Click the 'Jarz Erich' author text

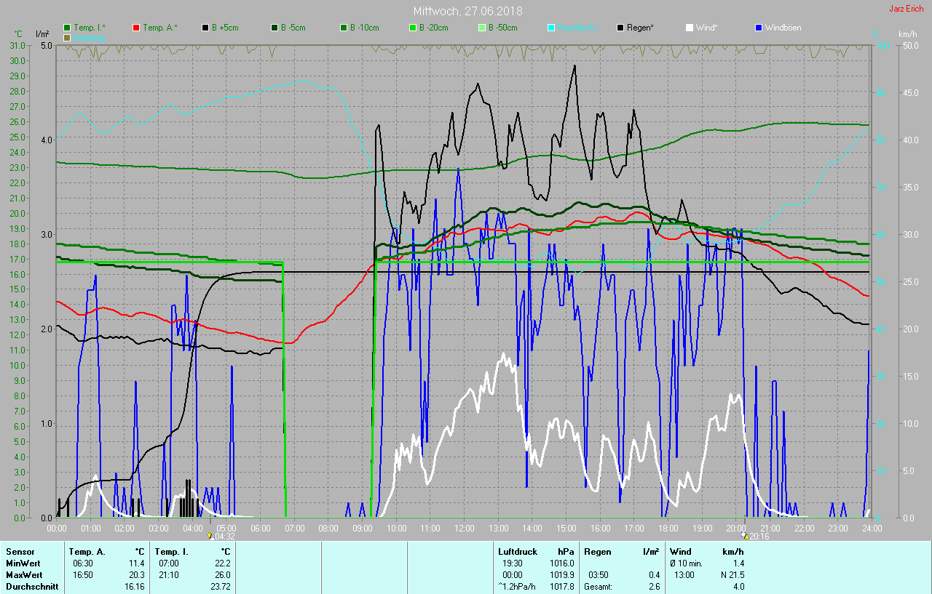click(908, 9)
